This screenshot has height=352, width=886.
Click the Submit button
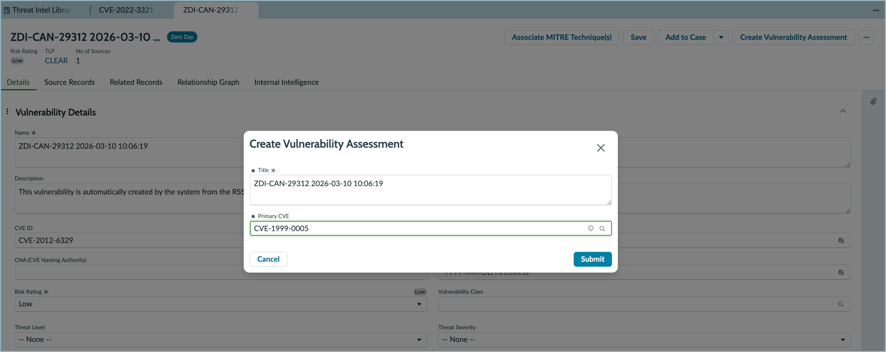[x=592, y=259]
